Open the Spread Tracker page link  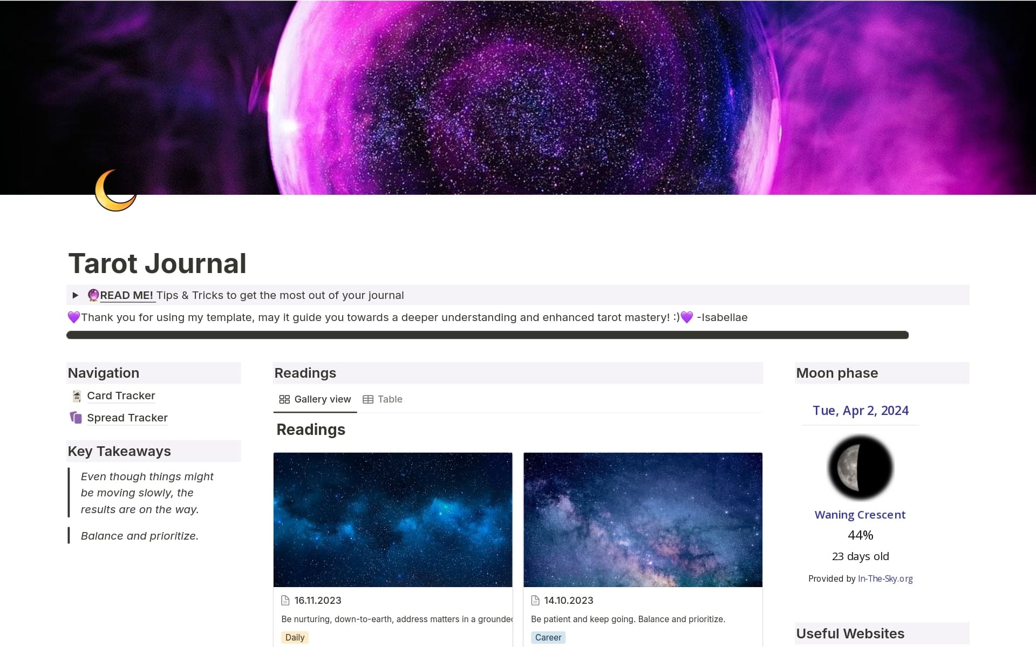(127, 418)
